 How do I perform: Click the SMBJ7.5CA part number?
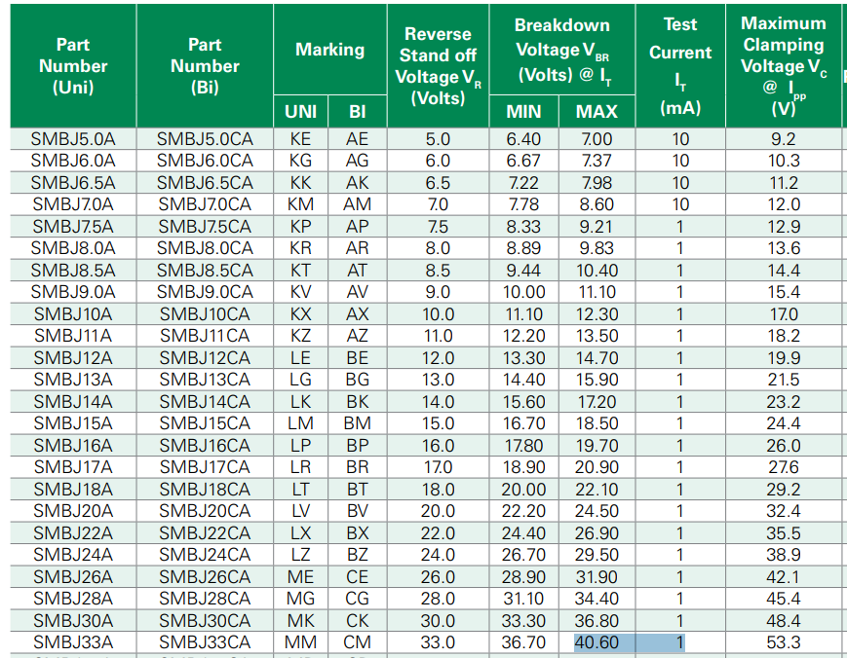[205, 227]
